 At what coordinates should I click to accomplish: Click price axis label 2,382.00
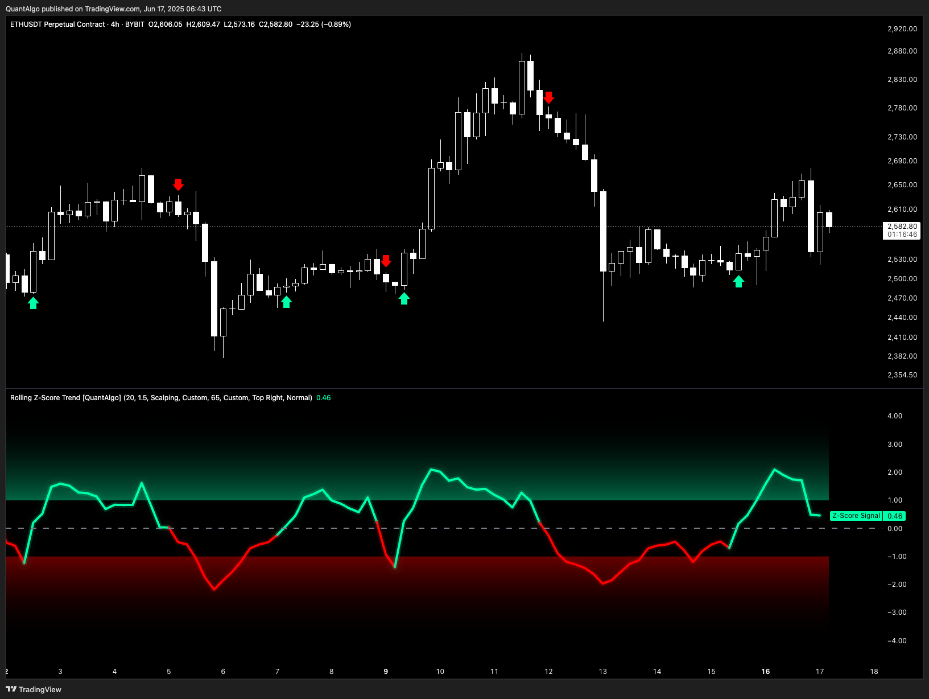[x=902, y=356]
